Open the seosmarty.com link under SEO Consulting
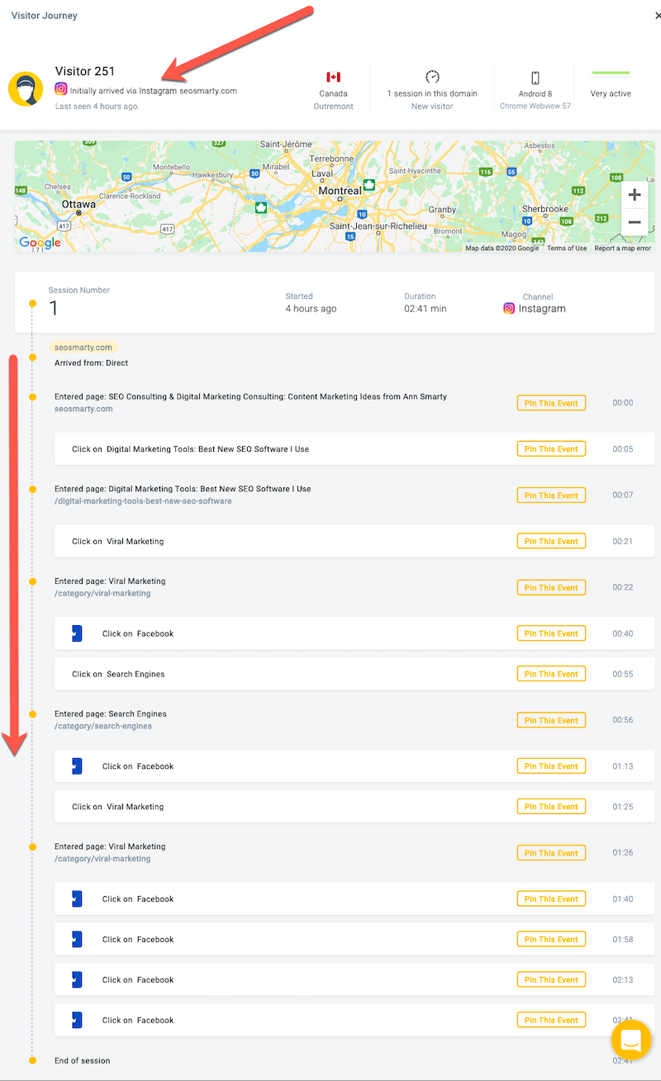This screenshot has height=1081, width=661. [x=83, y=409]
